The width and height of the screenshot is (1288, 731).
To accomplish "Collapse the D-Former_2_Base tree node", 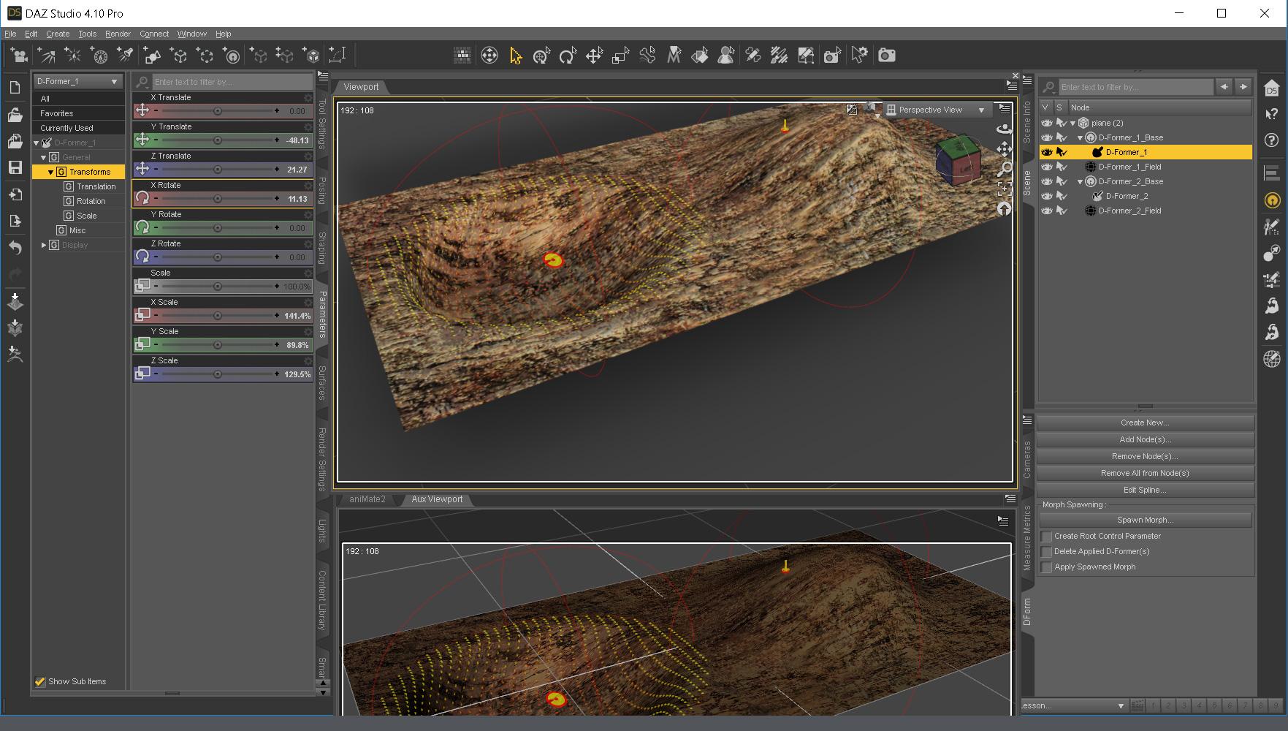I will [1080, 181].
